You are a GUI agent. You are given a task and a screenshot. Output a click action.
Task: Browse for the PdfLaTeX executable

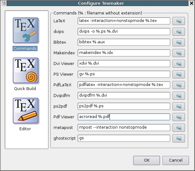click(x=178, y=85)
